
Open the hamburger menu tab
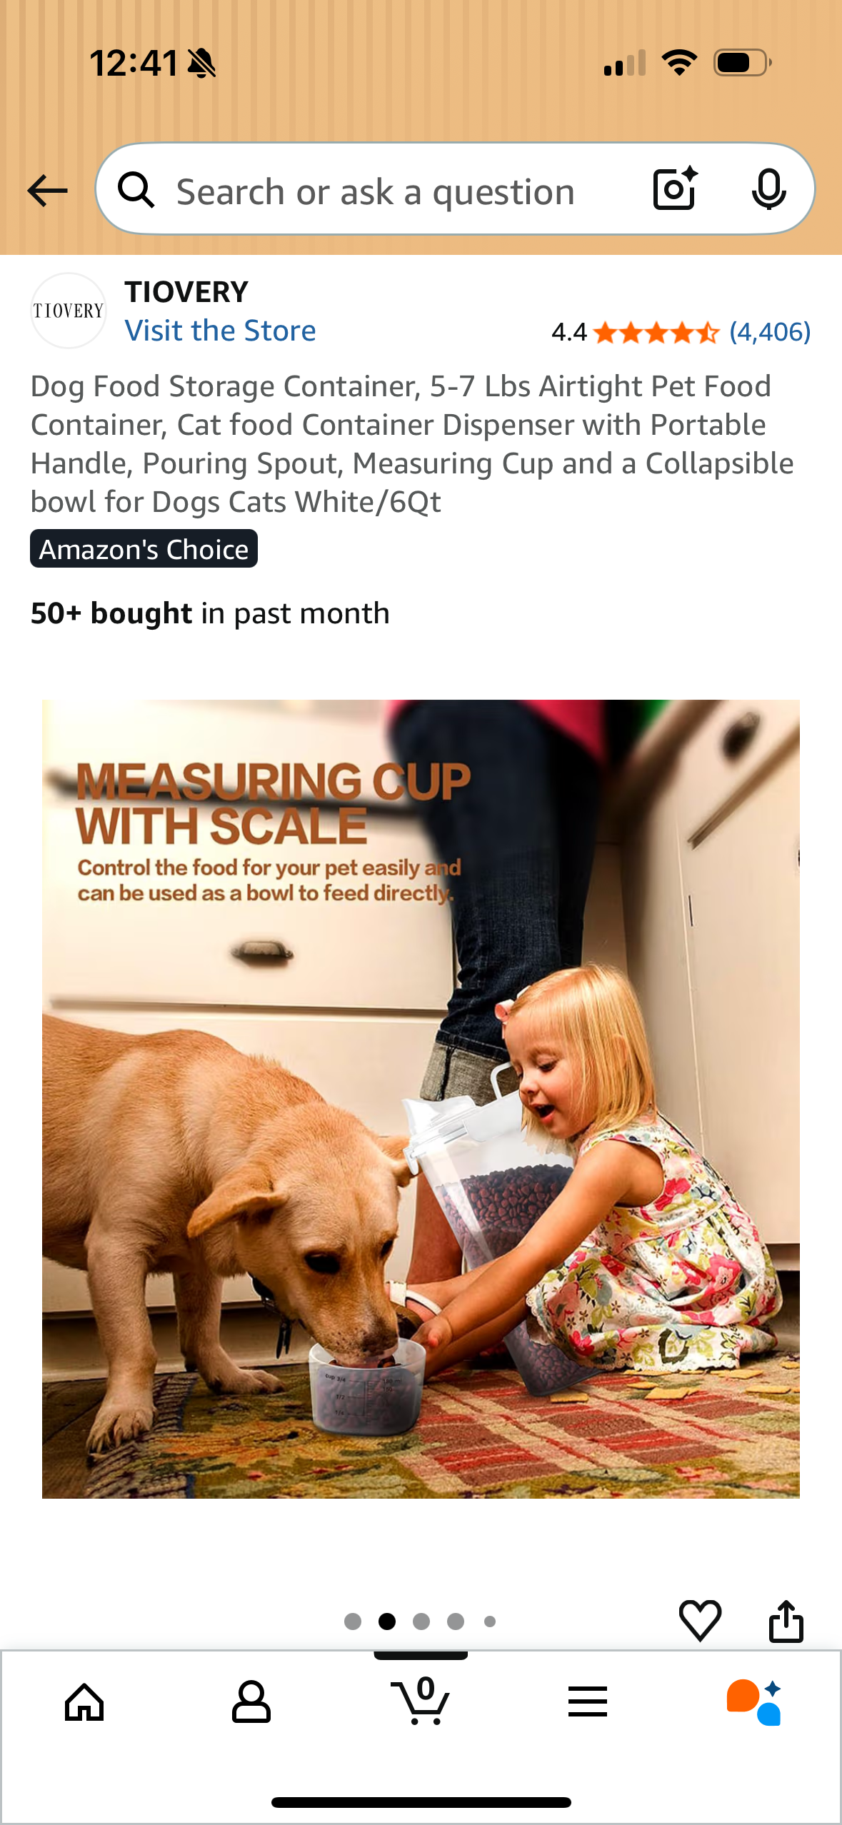coord(588,1701)
